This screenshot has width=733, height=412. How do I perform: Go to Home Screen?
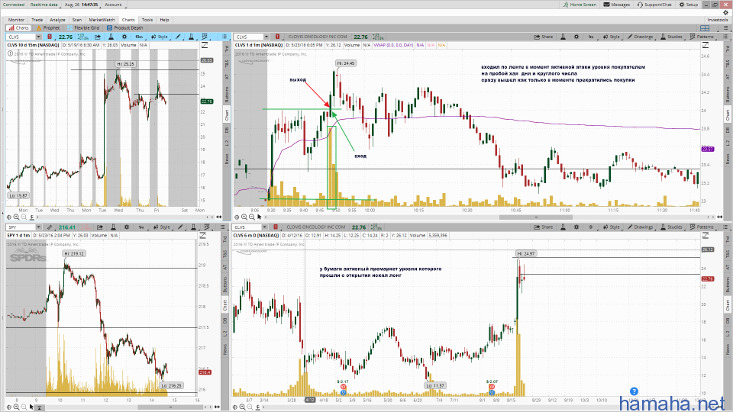pos(580,5)
